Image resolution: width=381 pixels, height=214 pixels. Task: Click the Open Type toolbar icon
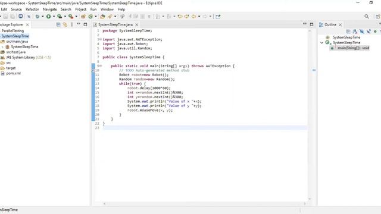tap(102, 17)
